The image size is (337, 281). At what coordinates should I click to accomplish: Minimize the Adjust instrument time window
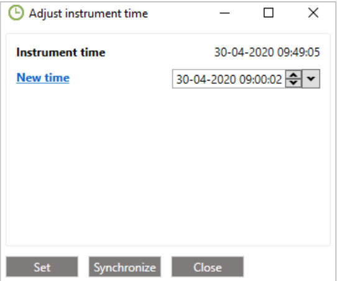(x=224, y=13)
